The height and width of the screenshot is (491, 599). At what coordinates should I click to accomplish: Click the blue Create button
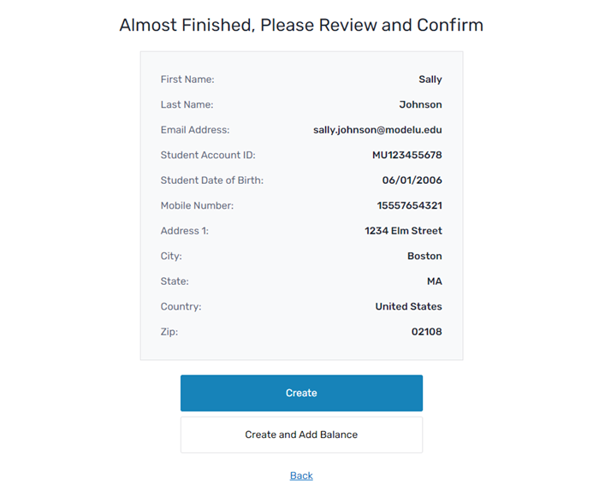click(x=301, y=393)
